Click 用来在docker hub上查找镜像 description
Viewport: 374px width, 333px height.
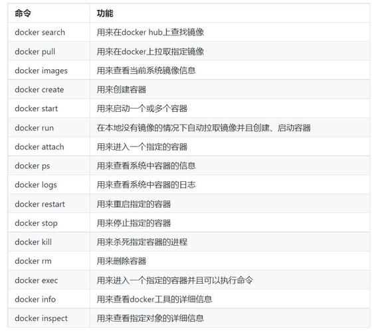(150, 32)
